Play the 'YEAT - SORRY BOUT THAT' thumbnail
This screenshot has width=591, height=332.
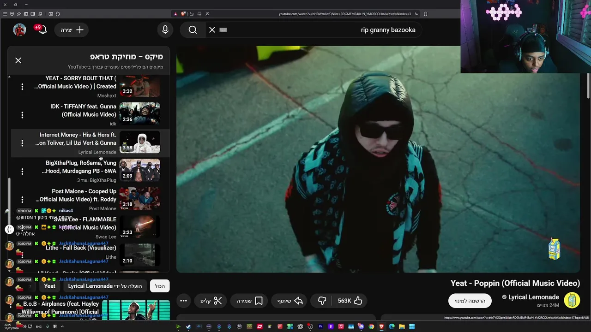pos(140,87)
